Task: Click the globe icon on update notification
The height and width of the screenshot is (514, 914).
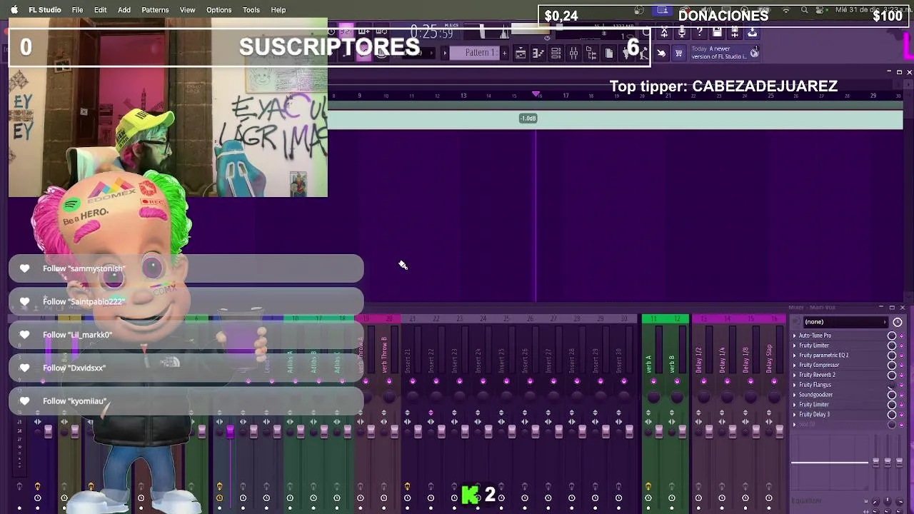Action: pos(754,53)
